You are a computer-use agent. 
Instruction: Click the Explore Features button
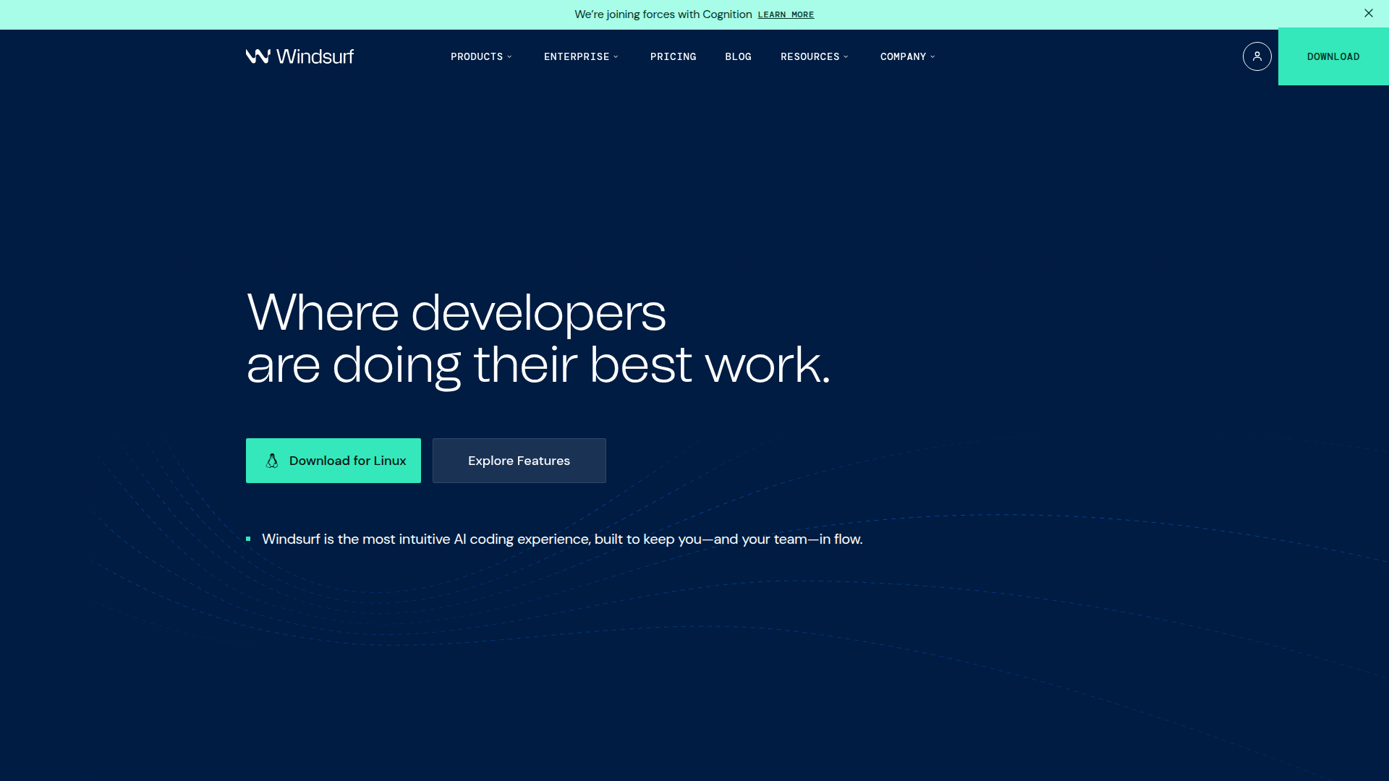click(x=519, y=461)
